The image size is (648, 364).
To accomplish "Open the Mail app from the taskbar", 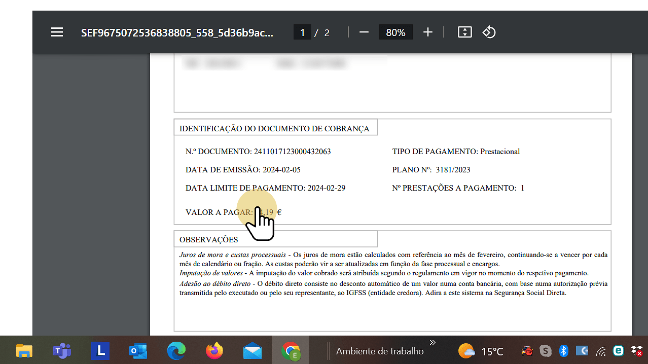I will [x=252, y=350].
